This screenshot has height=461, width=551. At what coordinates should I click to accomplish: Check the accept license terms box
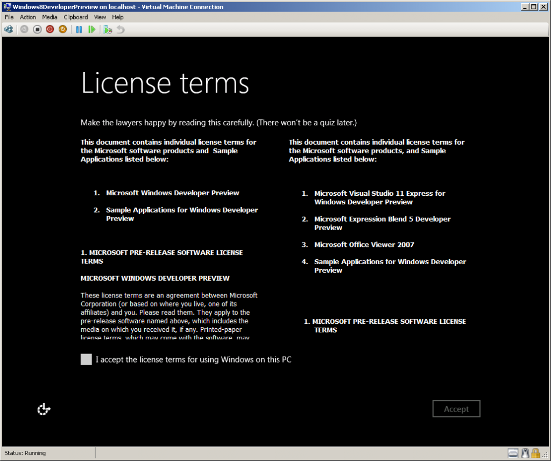tap(86, 359)
